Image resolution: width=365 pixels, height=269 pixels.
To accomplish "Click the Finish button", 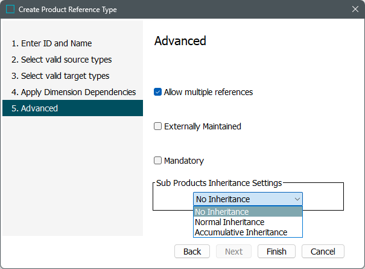I will (276, 252).
